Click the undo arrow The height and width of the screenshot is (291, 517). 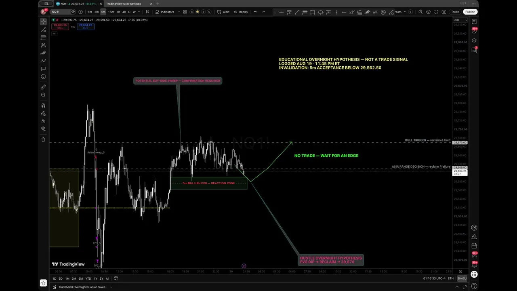(x=255, y=12)
